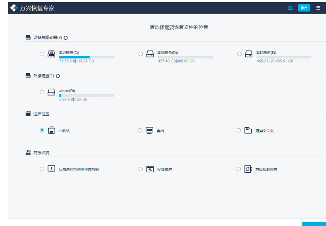The width and height of the screenshot is (326, 226).
Task: Choose the winpe(G:) external drive radio button
Action: [x=42, y=92]
